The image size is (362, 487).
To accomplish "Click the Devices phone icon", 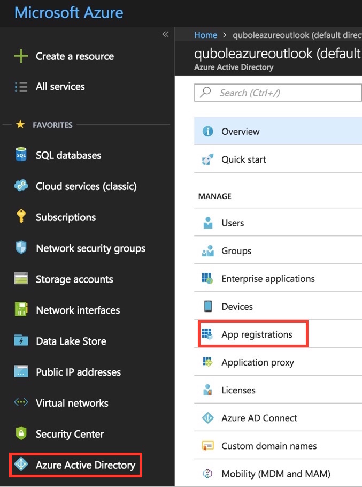I will [x=208, y=306].
